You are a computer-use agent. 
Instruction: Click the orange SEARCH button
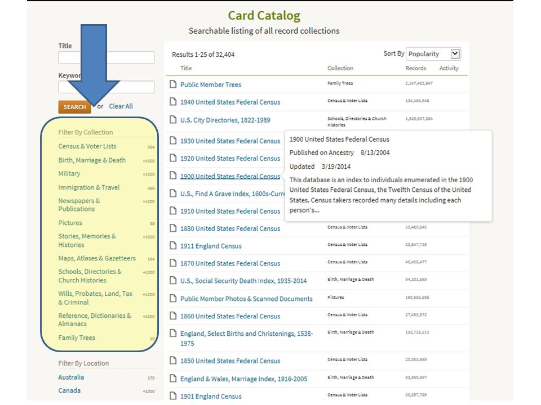(74, 107)
